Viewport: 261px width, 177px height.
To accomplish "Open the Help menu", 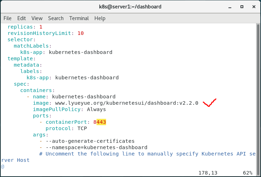I will click(100, 18).
